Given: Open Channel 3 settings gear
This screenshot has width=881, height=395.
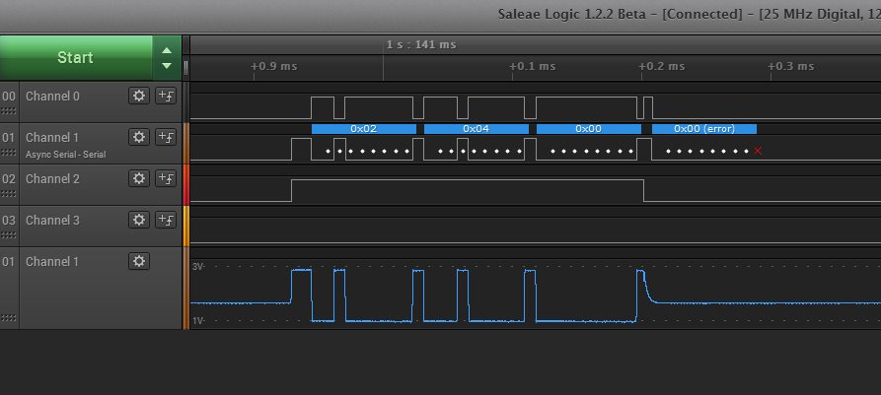Looking at the screenshot, I should coord(139,220).
